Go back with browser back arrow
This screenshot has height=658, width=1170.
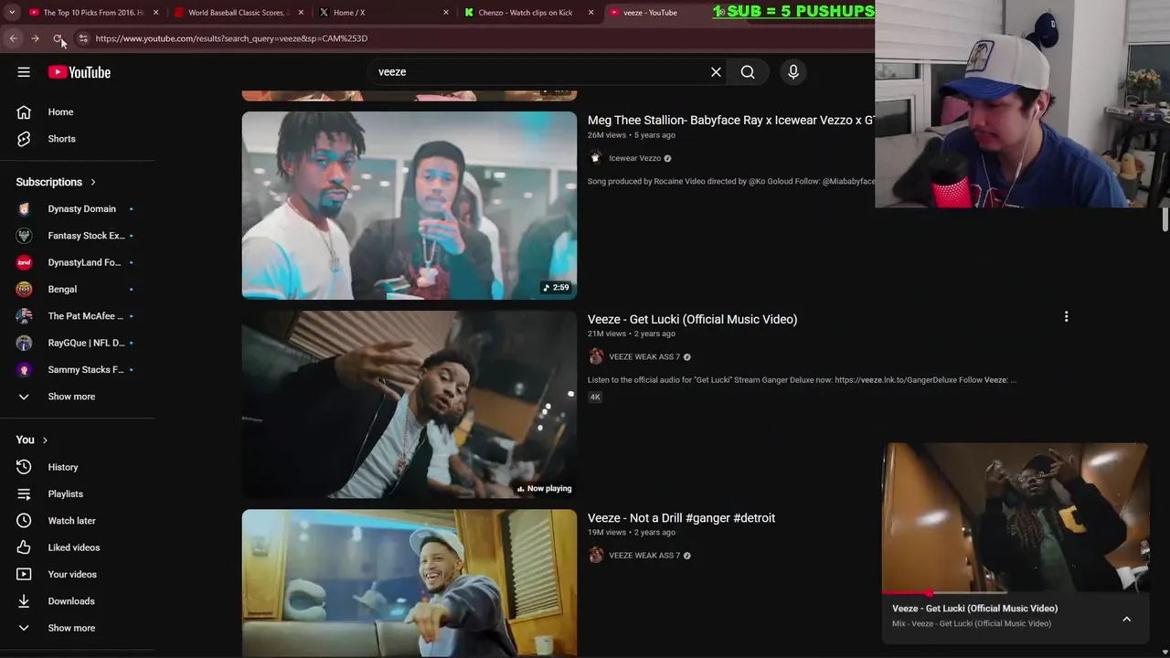(x=13, y=38)
